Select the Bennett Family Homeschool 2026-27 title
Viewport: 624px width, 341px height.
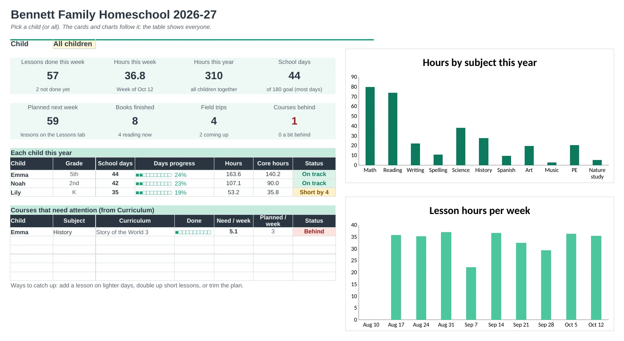point(114,14)
